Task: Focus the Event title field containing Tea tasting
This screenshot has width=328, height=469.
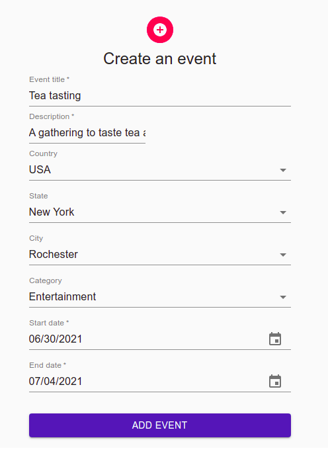Action: click(x=160, y=96)
